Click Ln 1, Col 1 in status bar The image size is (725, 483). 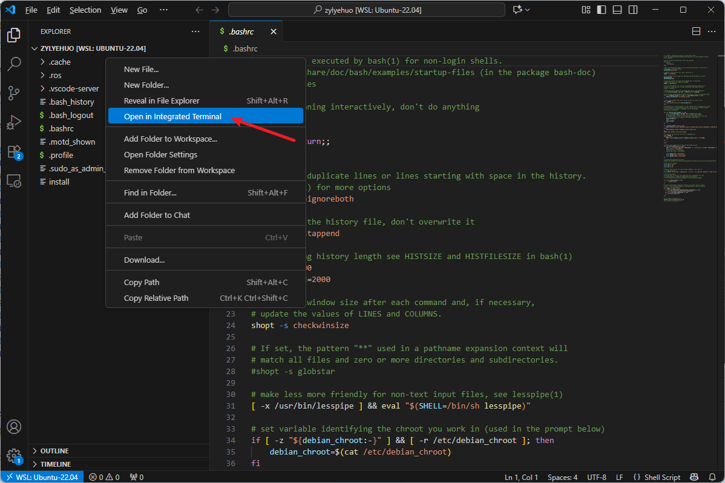(x=521, y=477)
